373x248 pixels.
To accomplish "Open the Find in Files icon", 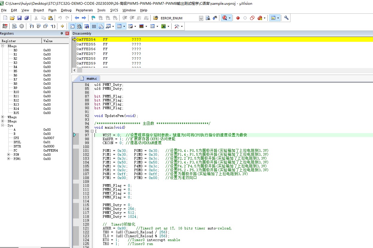I will click(208, 18).
